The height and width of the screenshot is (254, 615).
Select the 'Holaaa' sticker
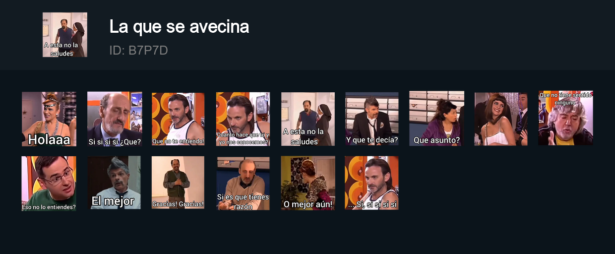pyautogui.click(x=49, y=119)
